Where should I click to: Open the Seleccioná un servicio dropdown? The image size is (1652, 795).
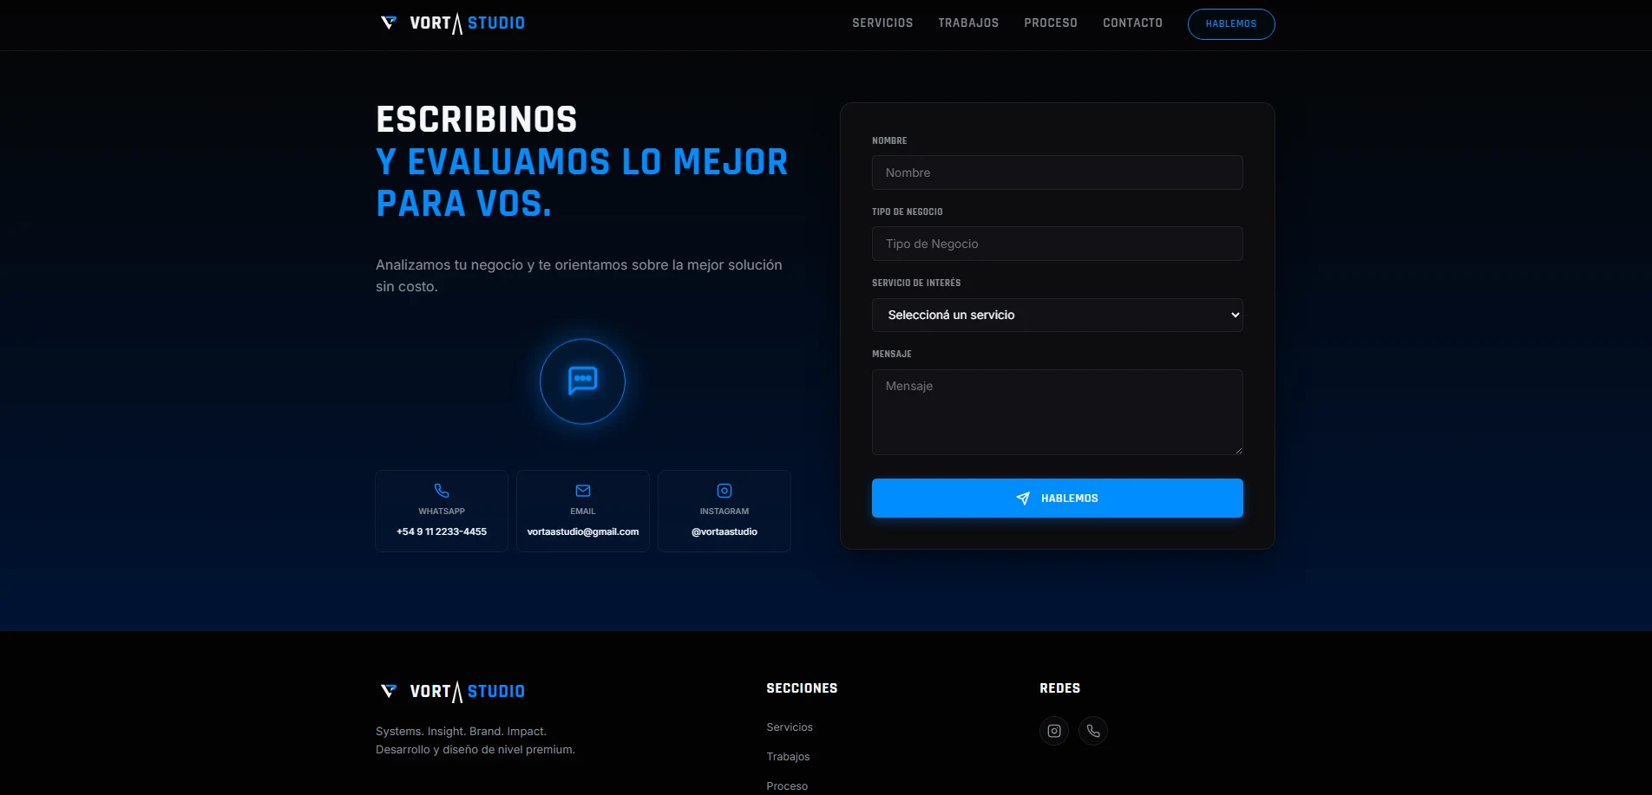pos(1058,315)
